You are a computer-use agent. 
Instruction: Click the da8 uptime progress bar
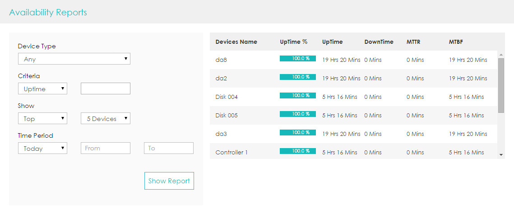click(x=297, y=59)
